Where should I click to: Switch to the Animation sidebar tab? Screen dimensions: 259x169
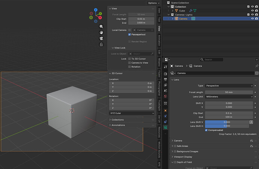click(x=159, y=40)
